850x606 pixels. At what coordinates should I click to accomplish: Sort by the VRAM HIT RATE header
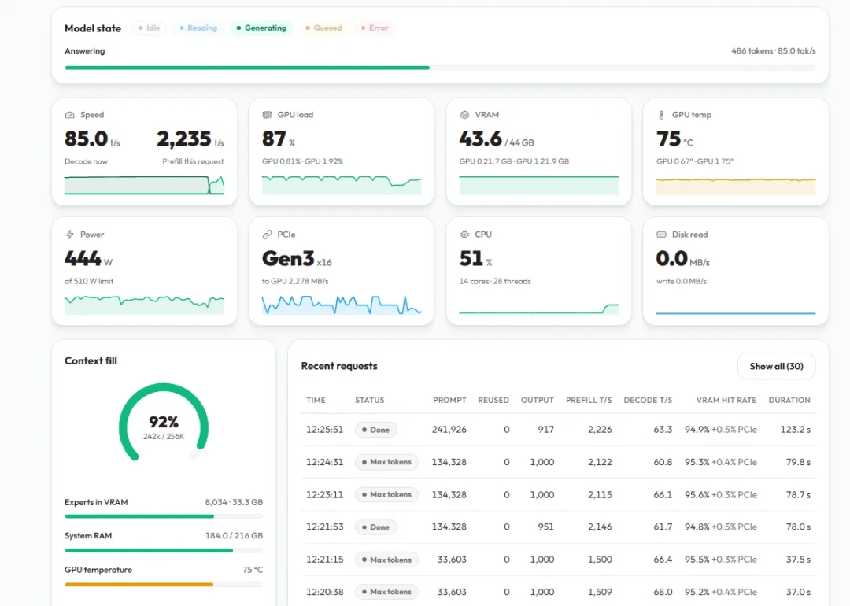[726, 400]
